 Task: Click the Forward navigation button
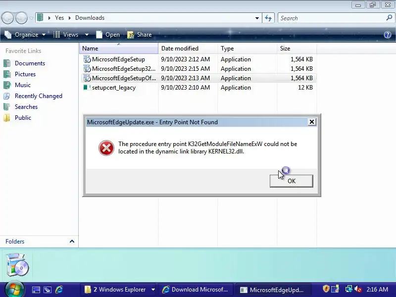coord(21,18)
